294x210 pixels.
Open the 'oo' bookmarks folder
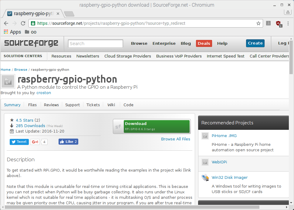[31, 32]
